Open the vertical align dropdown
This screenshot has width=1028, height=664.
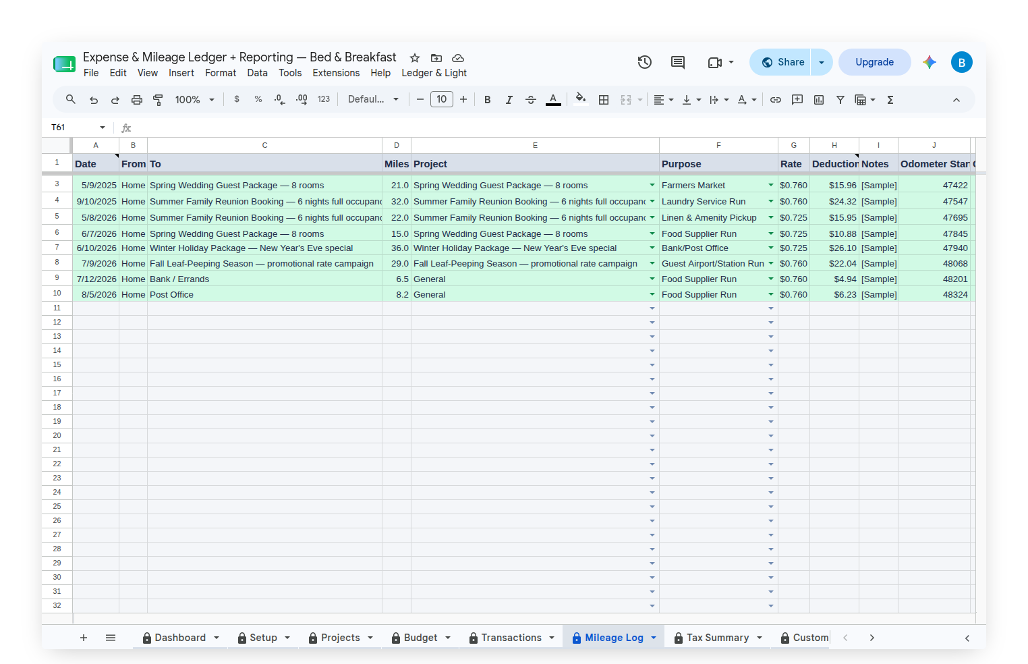click(x=691, y=100)
